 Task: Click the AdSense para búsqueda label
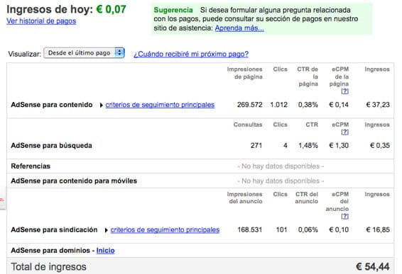(x=51, y=146)
